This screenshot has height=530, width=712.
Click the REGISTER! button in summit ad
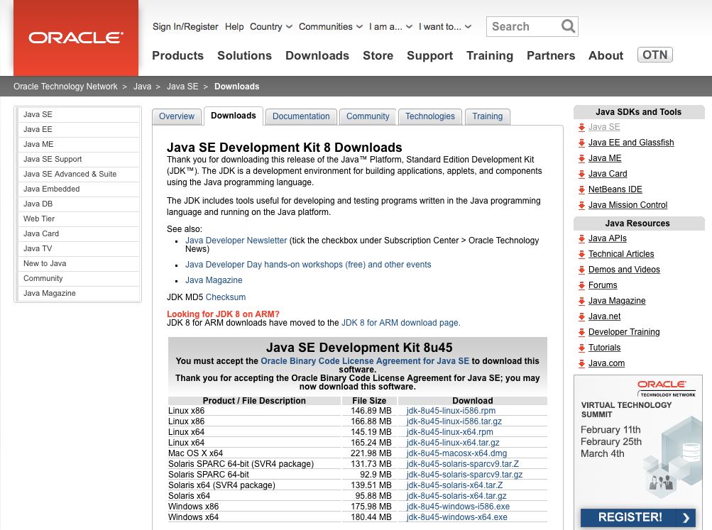(x=637, y=517)
